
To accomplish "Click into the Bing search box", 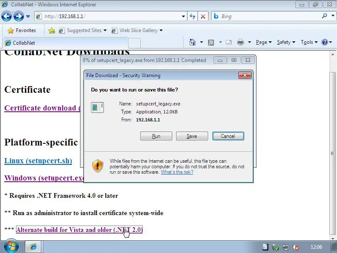I will (267, 16).
